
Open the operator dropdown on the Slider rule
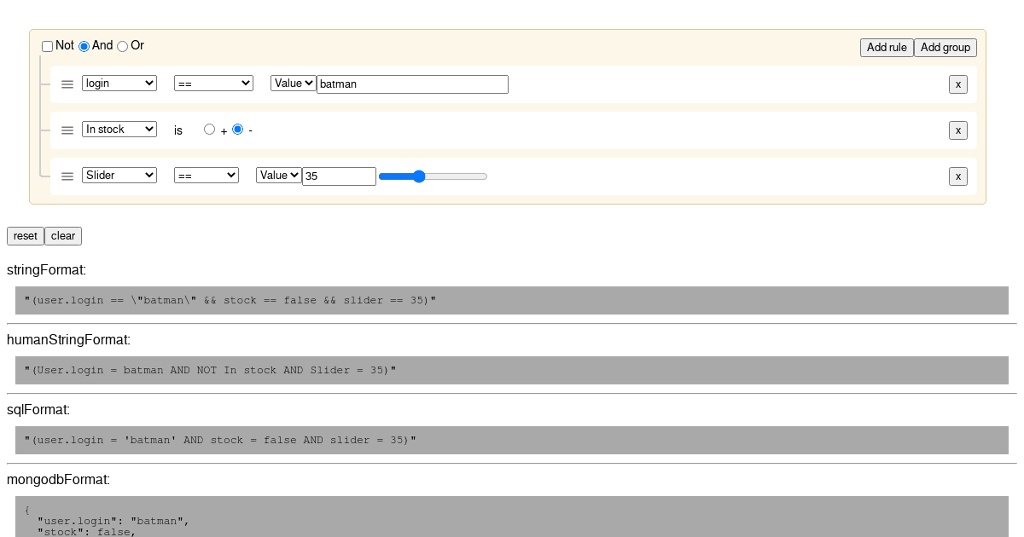[206, 175]
